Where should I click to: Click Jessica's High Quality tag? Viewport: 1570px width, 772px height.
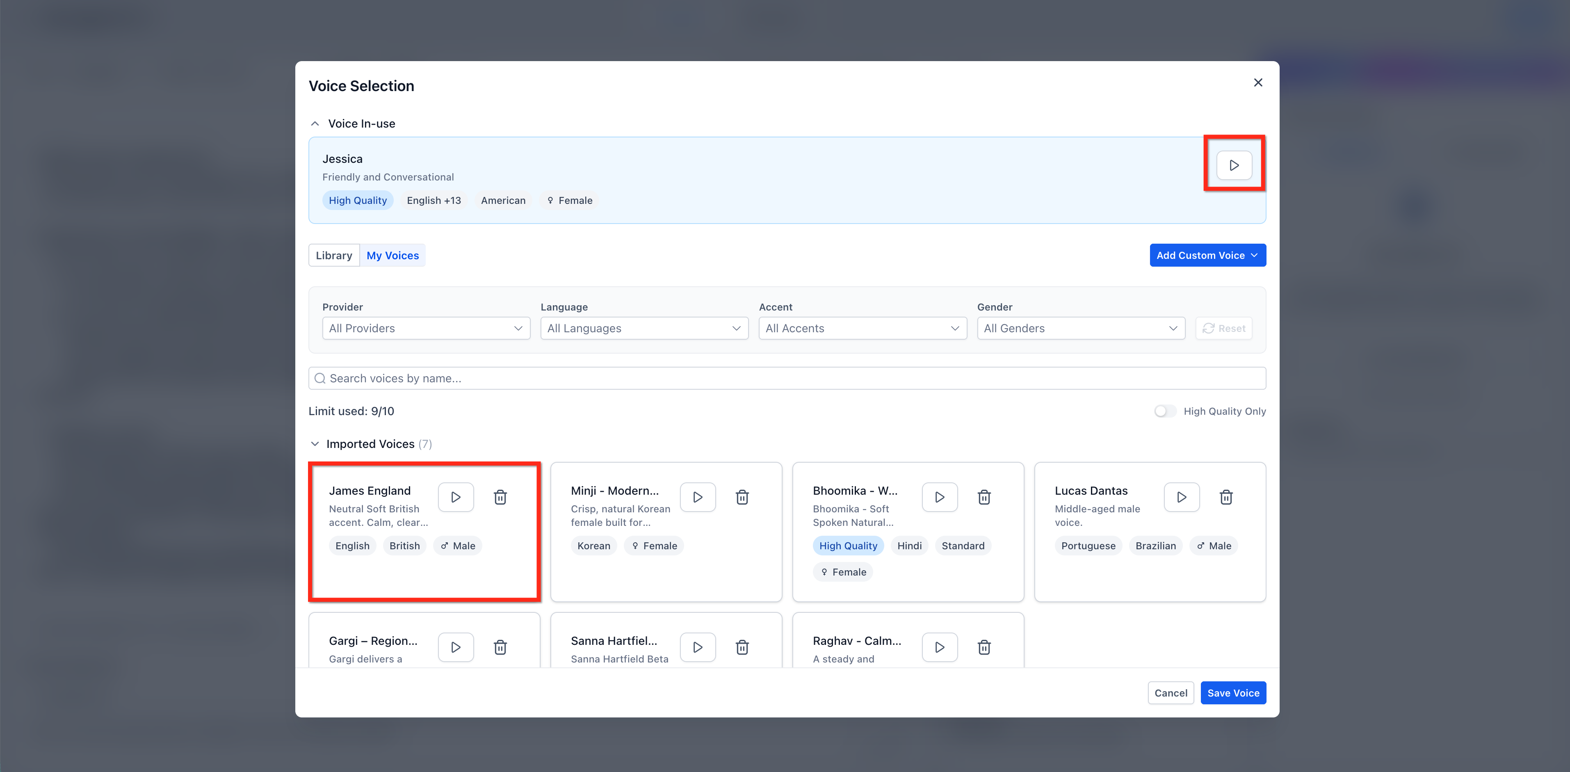tap(358, 201)
